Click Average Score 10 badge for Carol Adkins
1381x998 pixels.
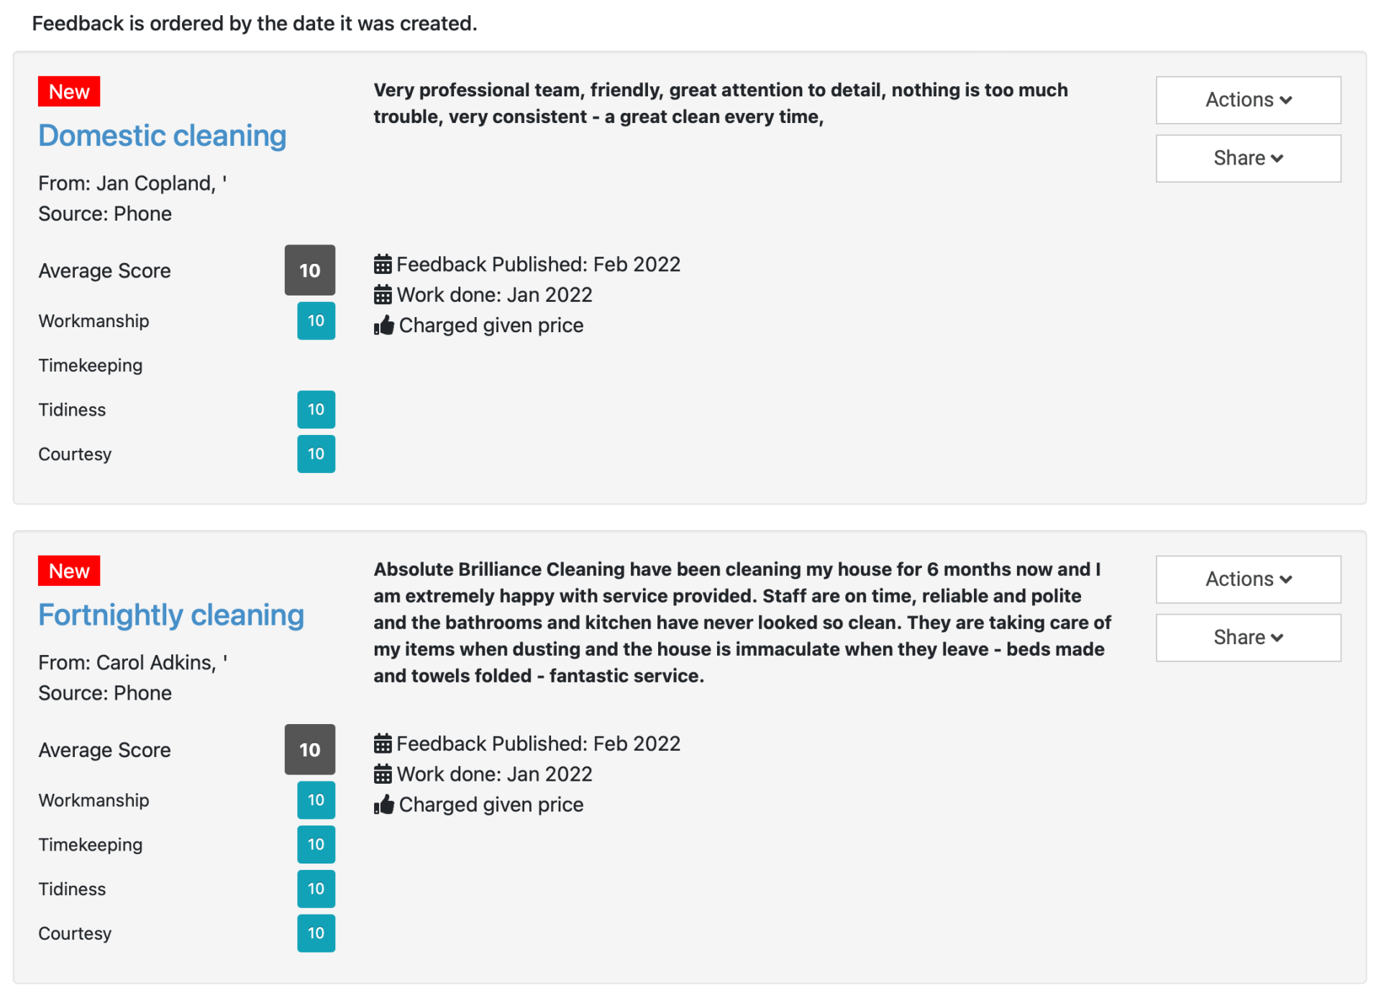tap(310, 749)
